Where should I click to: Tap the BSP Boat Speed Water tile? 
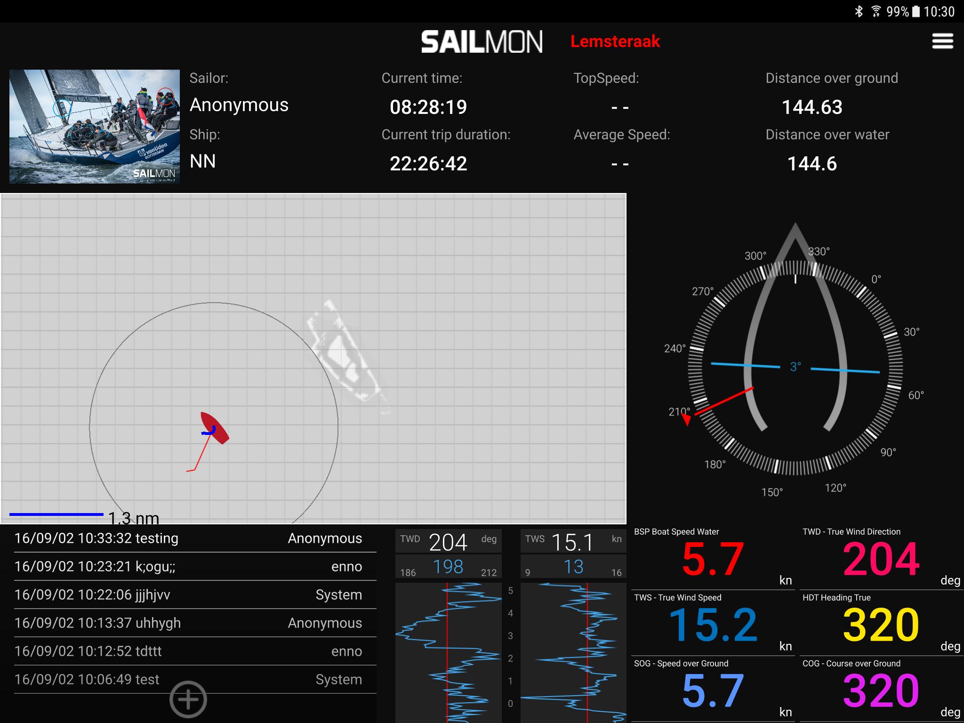pos(713,557)
